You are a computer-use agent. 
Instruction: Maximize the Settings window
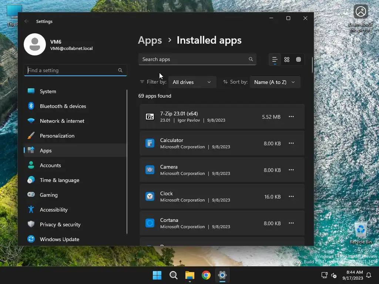tap(288, 18)
